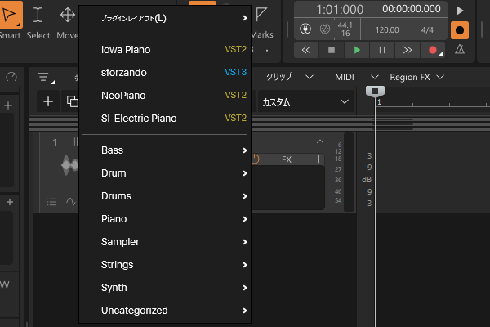Choose sforzando VST3 instrument
Screen dimensions: 490x327
pyautogui.click(x=126, y=72)
